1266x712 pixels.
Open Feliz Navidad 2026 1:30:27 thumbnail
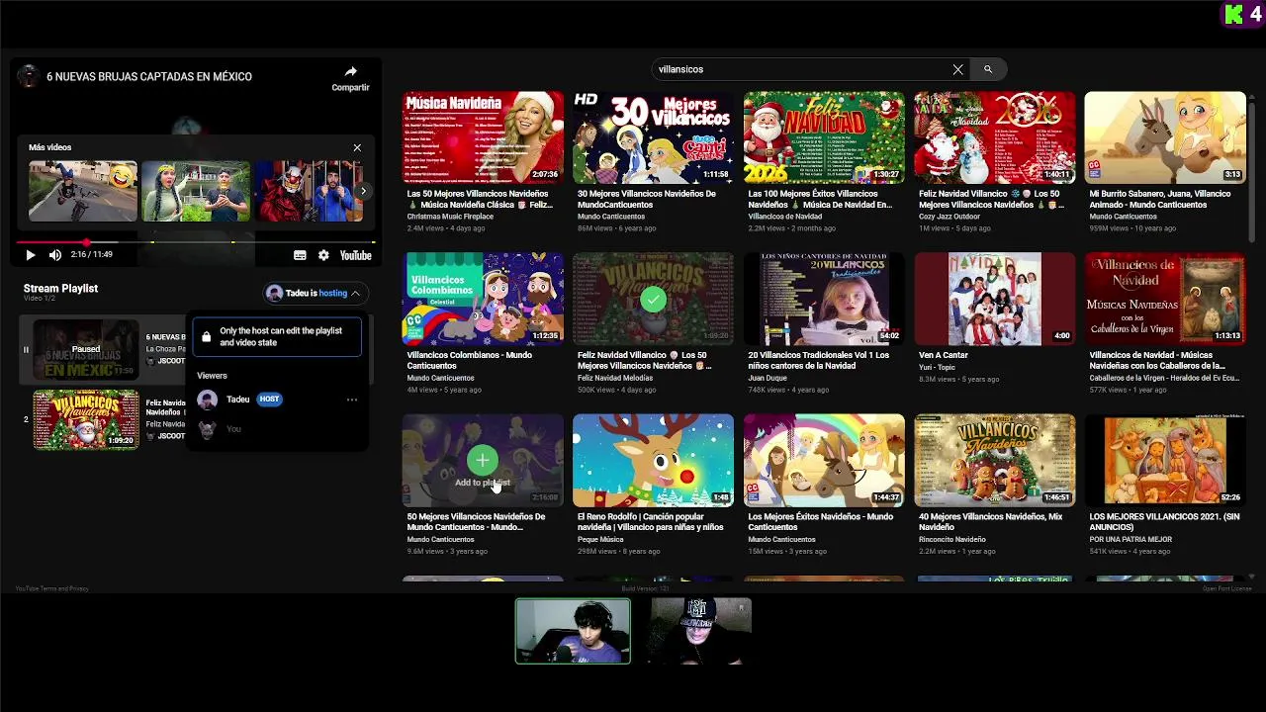click(x=824, y=137)
